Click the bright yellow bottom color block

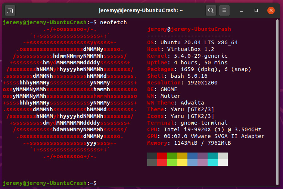183,163
